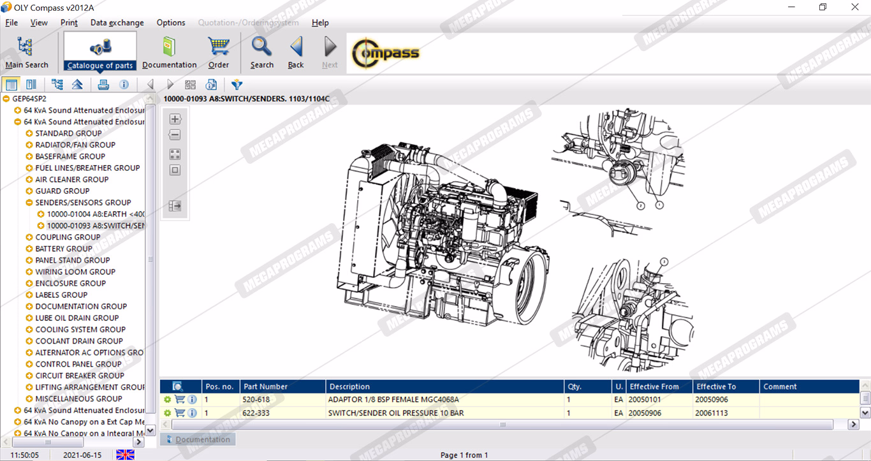Click the zoom in plus button on diagram

click(175, 119)
